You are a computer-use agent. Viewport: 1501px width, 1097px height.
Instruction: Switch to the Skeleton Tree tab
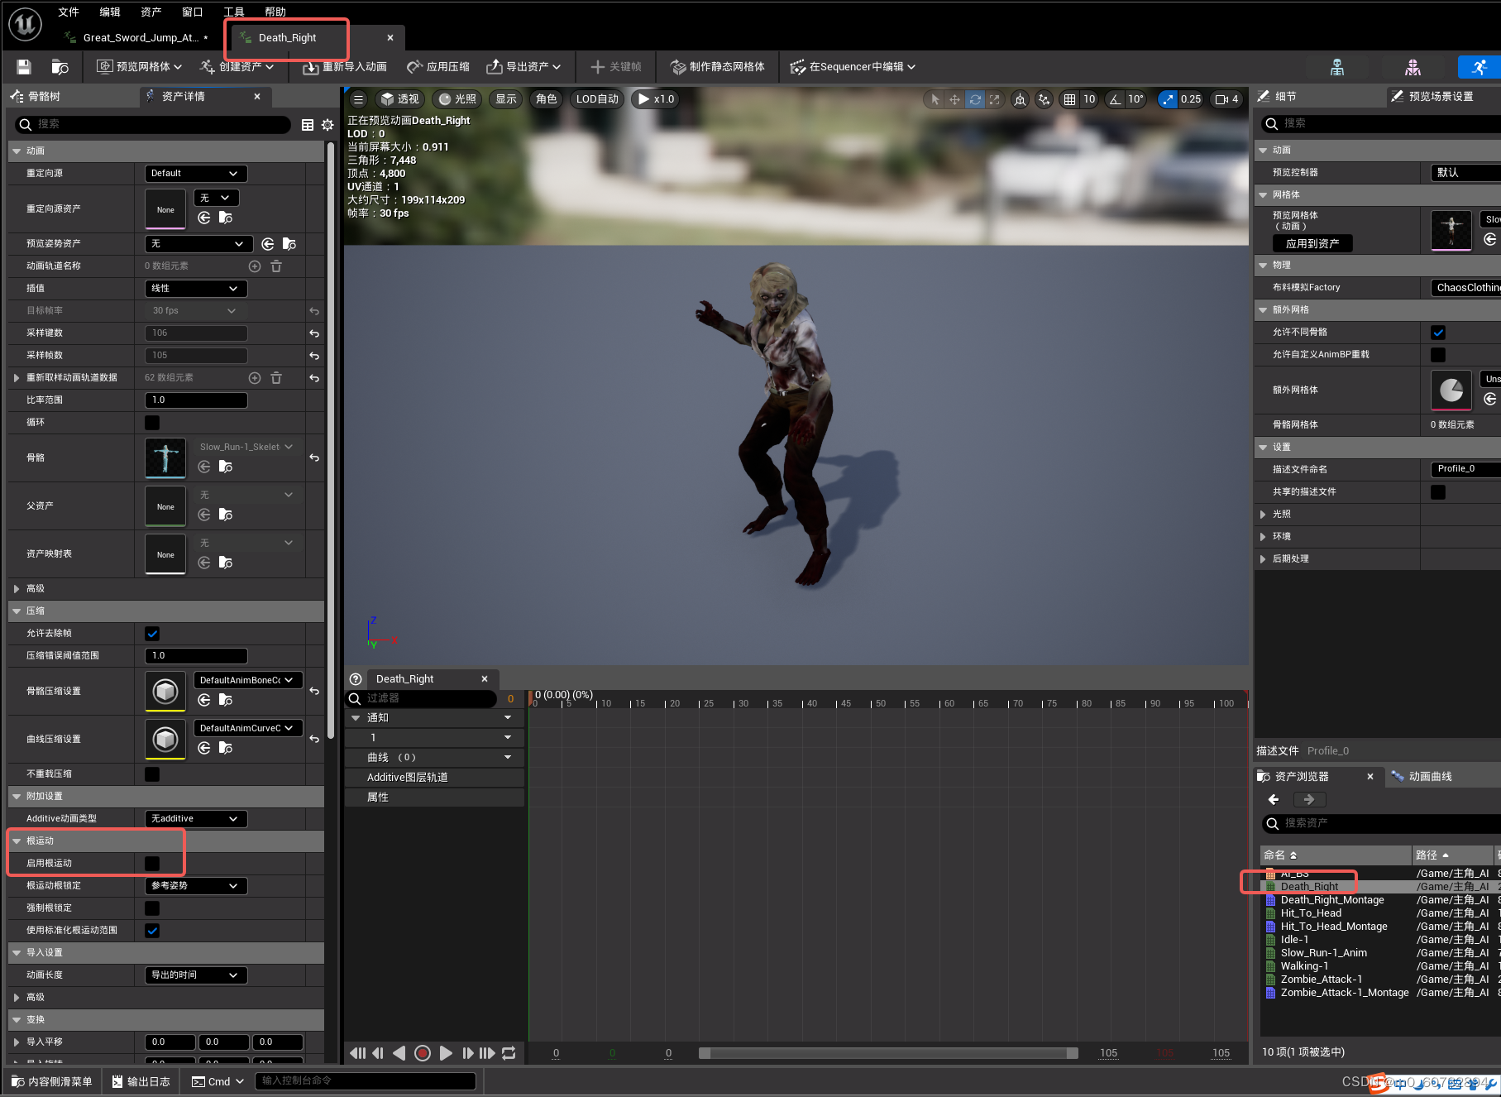tap(43, 97)
